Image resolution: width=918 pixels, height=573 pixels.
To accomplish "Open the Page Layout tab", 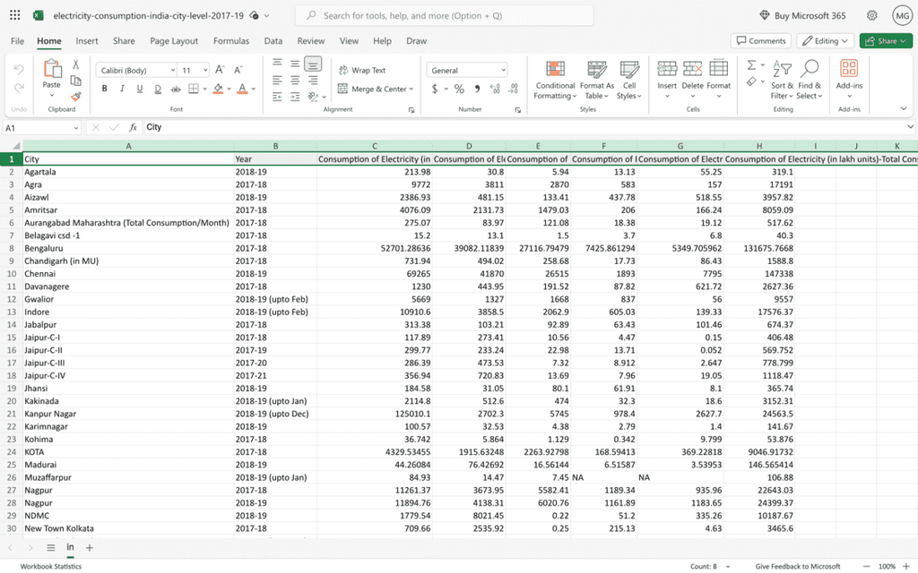I will 174,41.
